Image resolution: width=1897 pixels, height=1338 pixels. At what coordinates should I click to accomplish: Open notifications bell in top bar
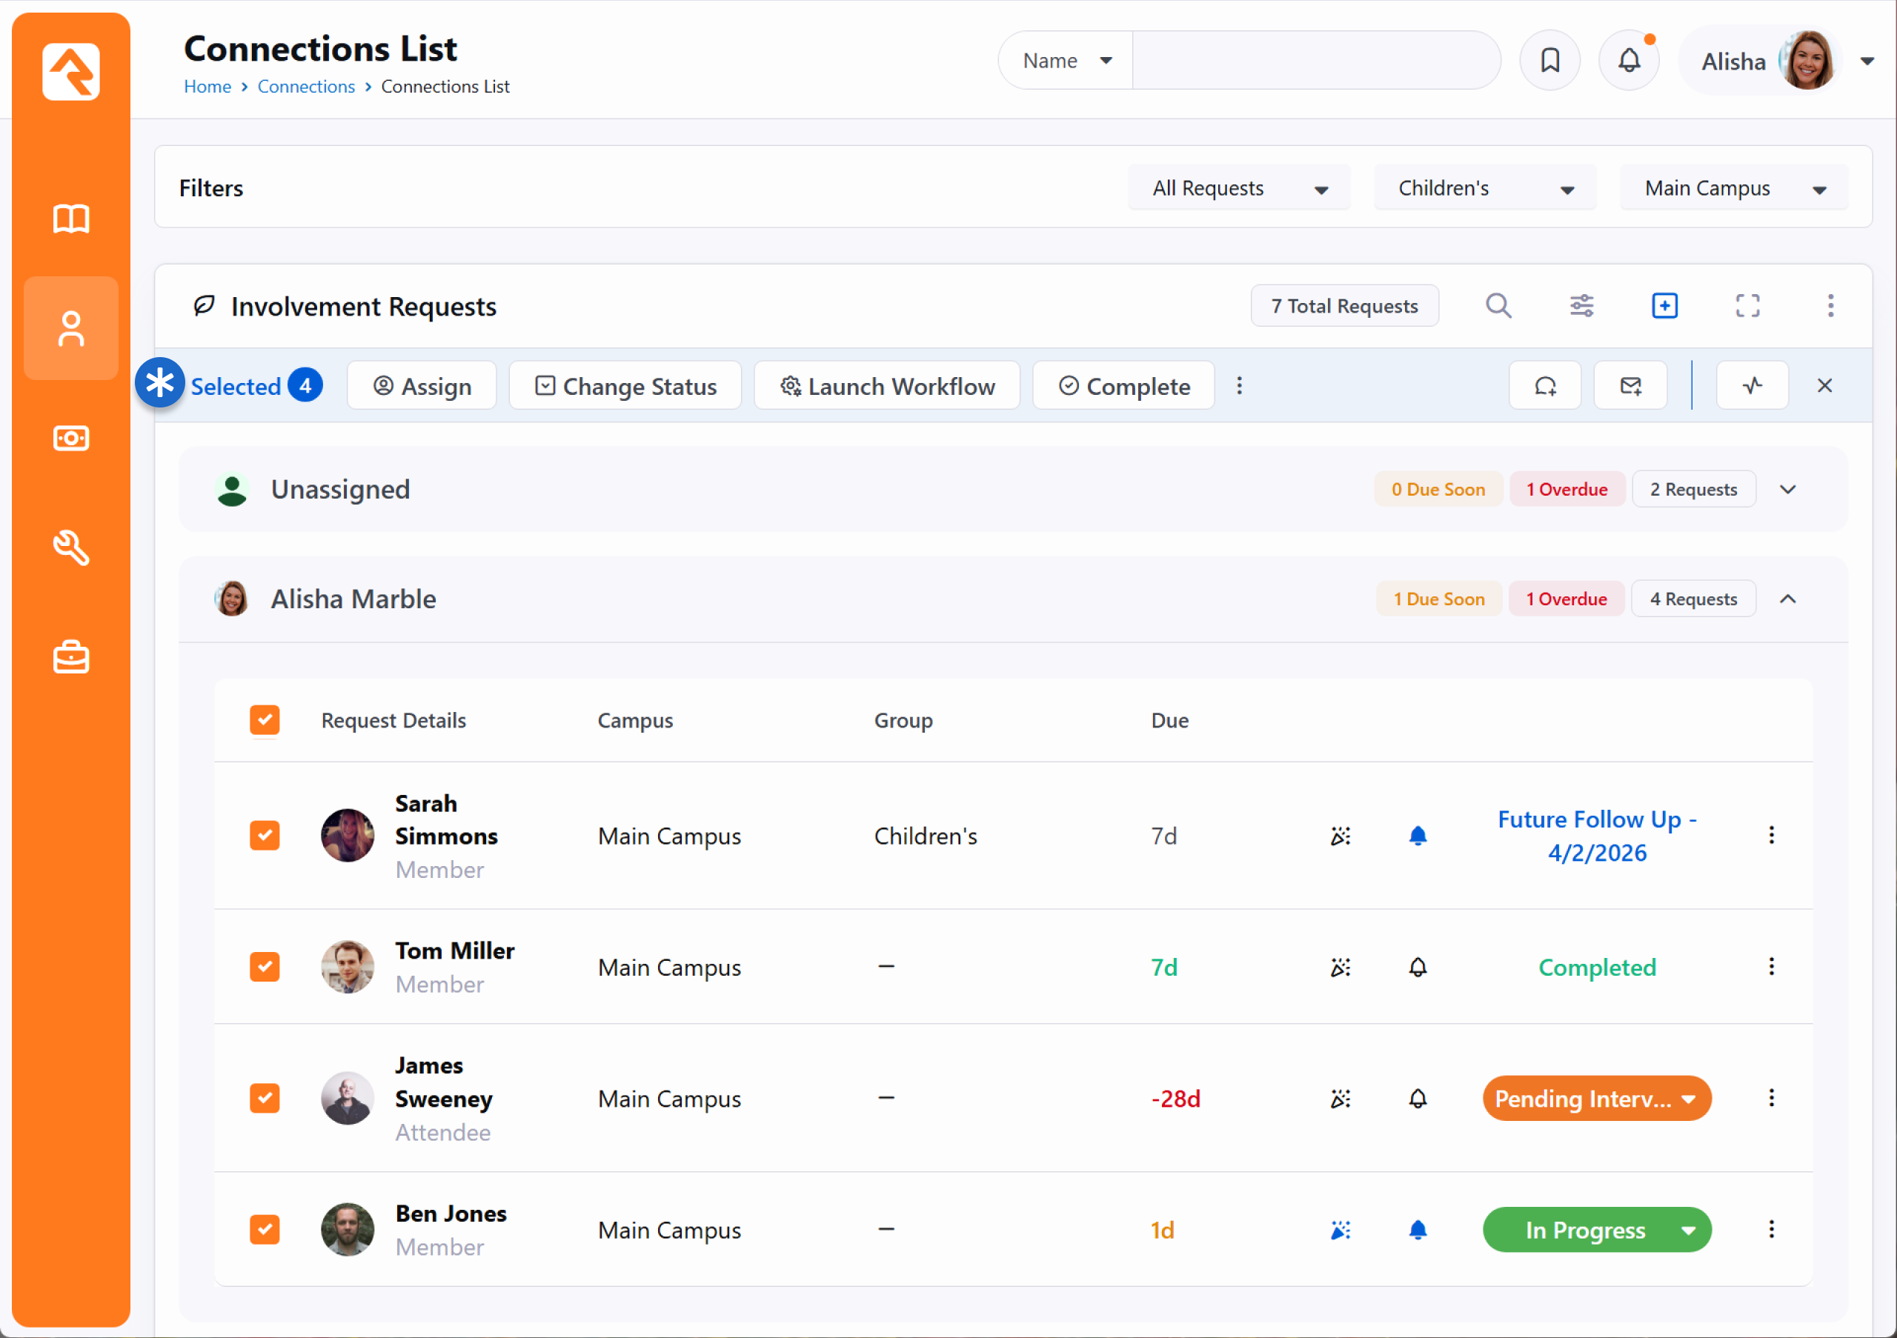click(x=1629, y=60)
